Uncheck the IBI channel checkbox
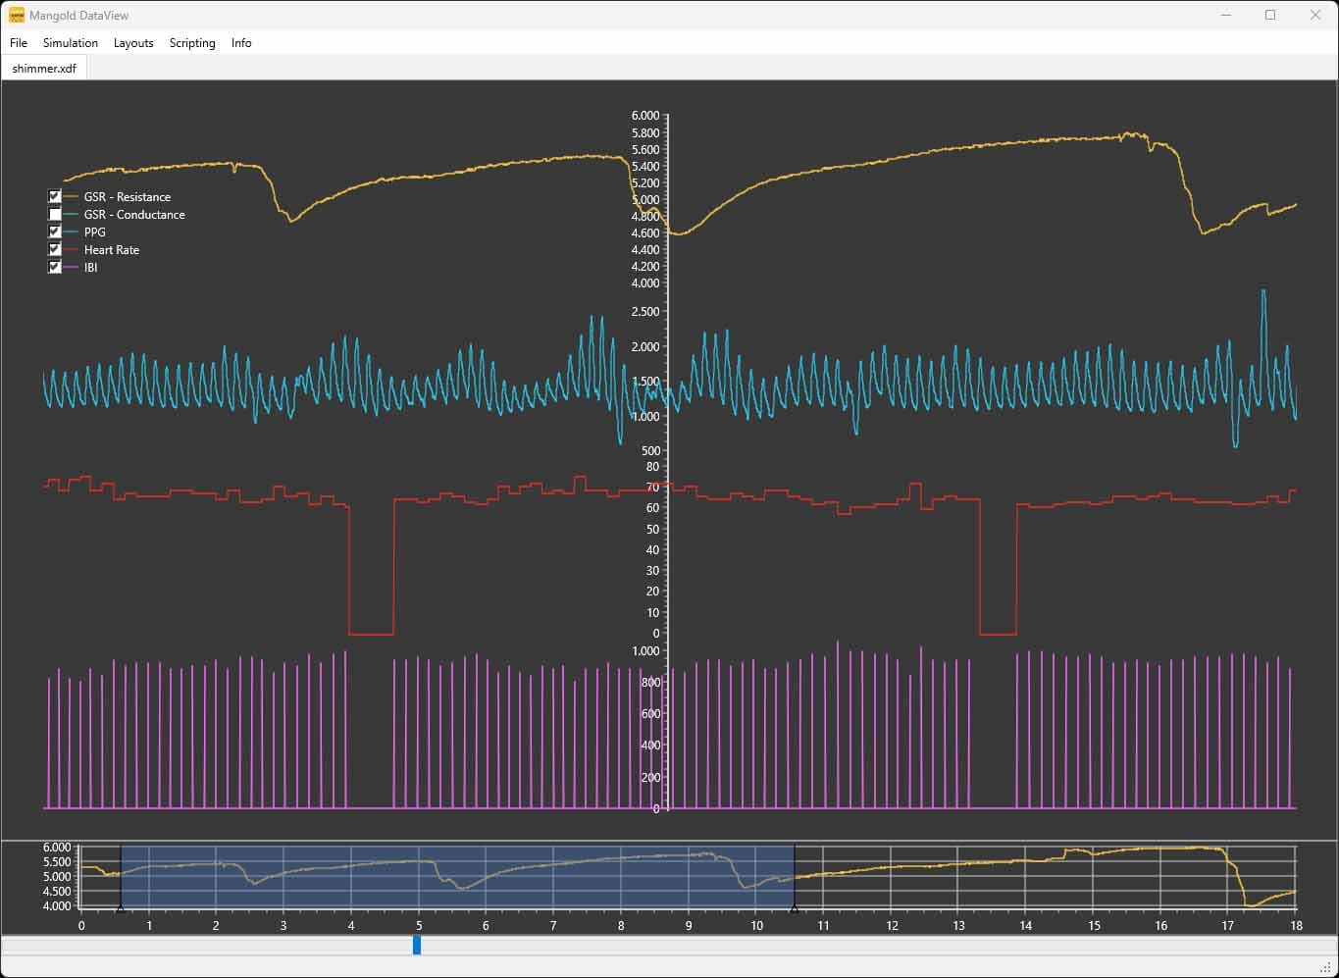This screenshot has height=978, width=1339. (x=55, y=268)
